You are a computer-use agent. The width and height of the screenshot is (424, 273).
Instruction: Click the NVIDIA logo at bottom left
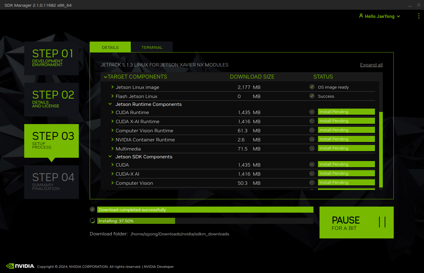(x=20, y=266)
